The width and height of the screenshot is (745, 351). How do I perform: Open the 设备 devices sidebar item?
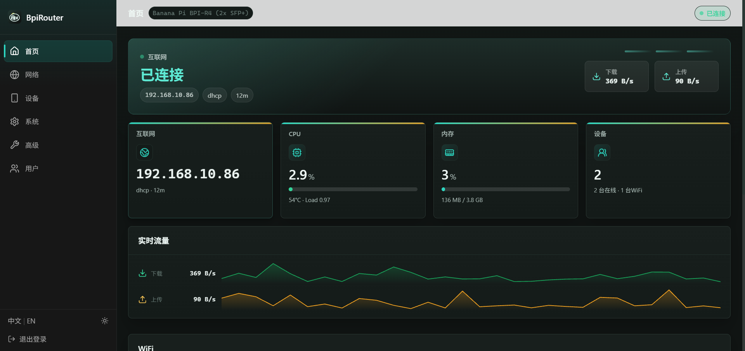58,98
